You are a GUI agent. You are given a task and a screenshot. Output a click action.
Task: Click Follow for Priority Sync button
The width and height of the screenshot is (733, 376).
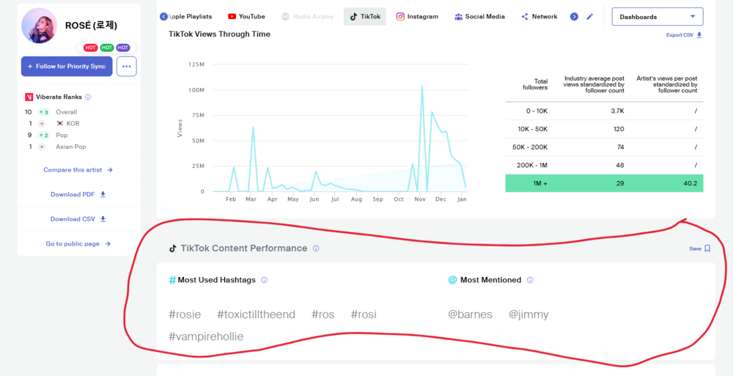click(67, 67)
